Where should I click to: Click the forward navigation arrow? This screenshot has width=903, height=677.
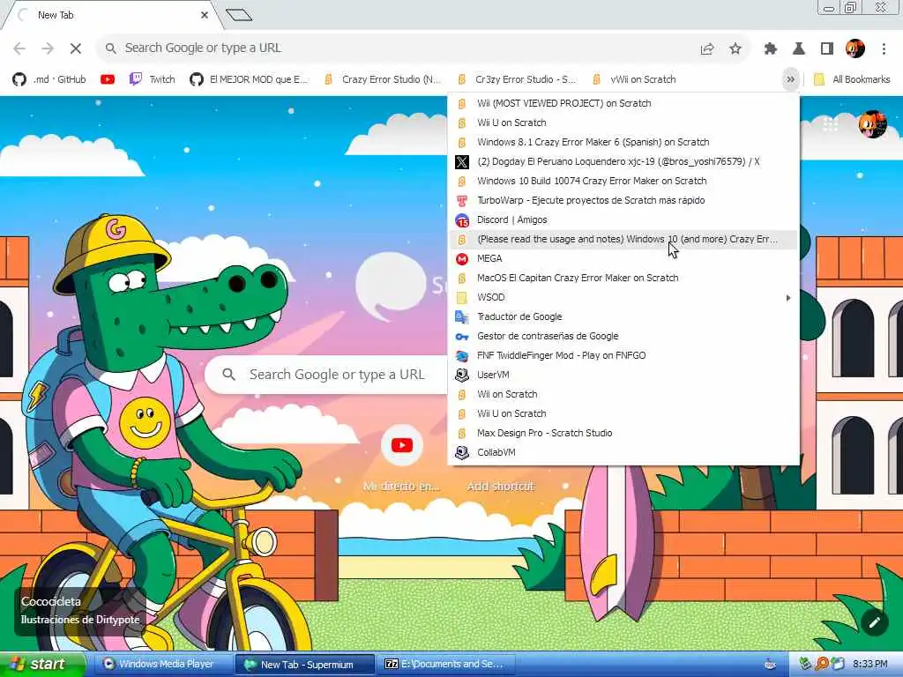(x=48, y=48)
